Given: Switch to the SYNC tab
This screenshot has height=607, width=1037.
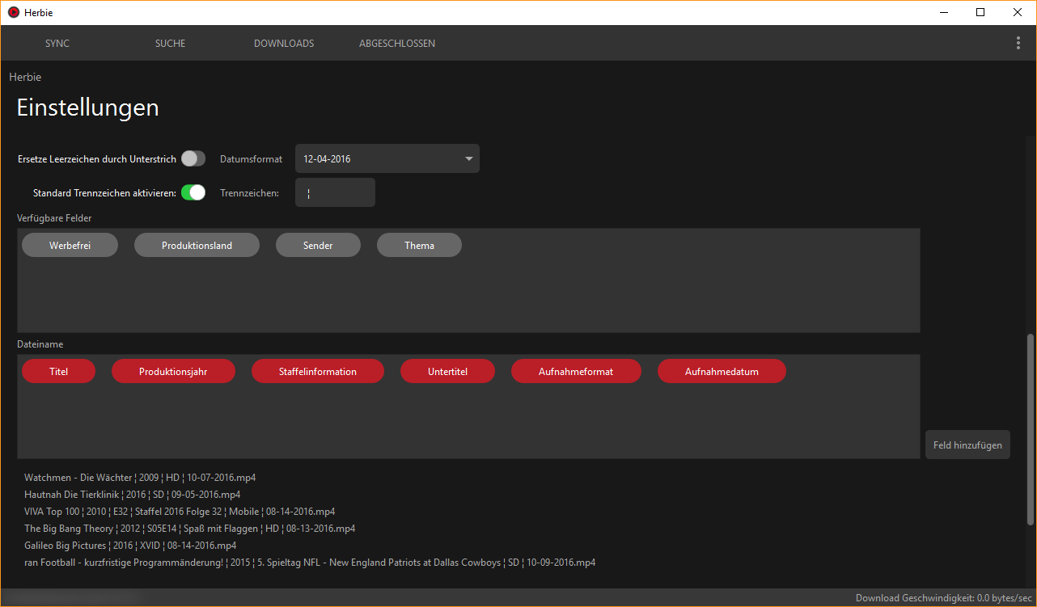Looking at the screenshot, I should point(57,44).
